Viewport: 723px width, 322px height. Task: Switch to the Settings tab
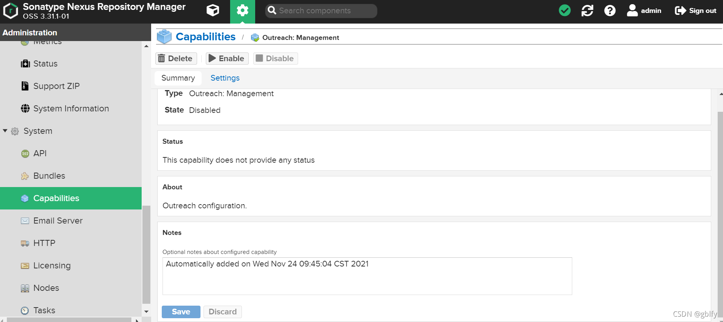pos(225,78)
